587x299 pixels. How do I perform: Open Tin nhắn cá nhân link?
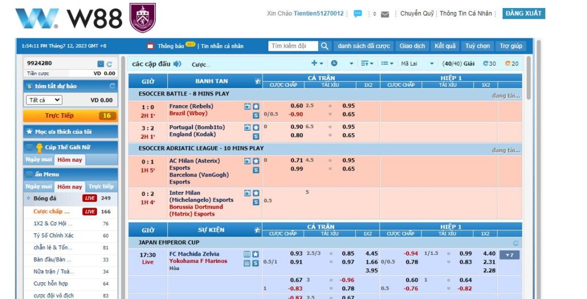[x=222, y=46]
